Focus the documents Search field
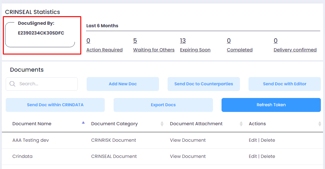 pos(42,84)
